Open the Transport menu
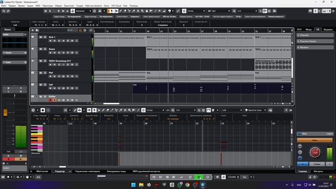 tap(69, 6)
